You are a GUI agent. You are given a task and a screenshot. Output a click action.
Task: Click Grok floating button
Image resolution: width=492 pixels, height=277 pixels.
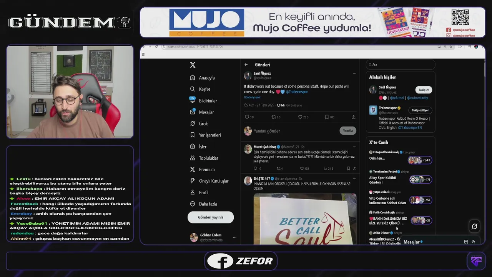(x=474, y=227)
